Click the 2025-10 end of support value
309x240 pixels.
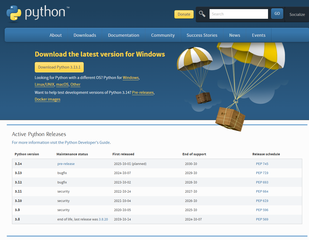coord(191,210)
